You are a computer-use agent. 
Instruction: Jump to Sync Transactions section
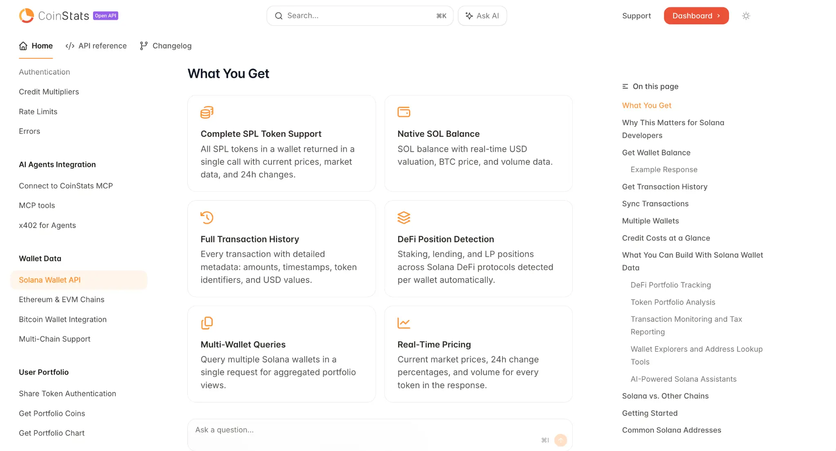[x=655, y=204]
